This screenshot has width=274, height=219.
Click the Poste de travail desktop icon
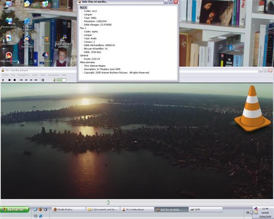[9, 6]
